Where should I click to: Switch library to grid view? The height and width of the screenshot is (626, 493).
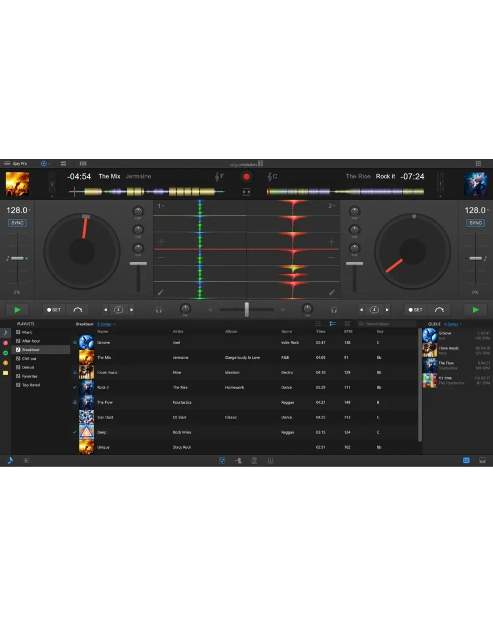[347, 324]
